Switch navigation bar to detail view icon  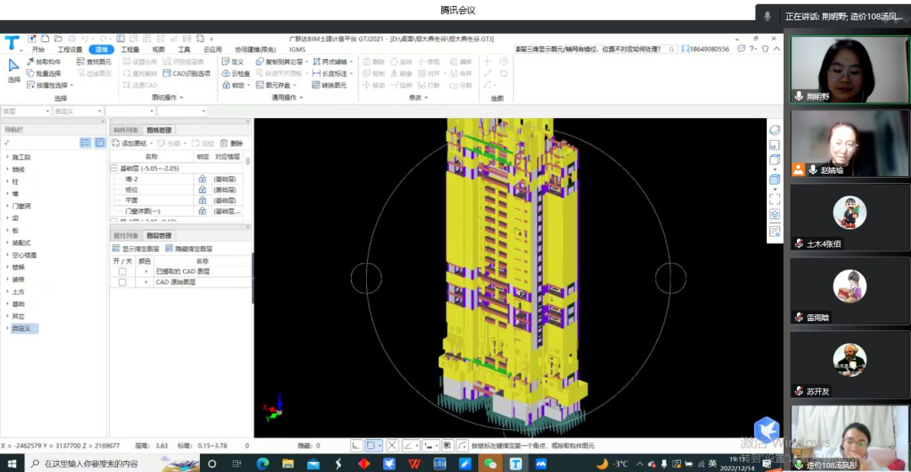tap(100, 142)
